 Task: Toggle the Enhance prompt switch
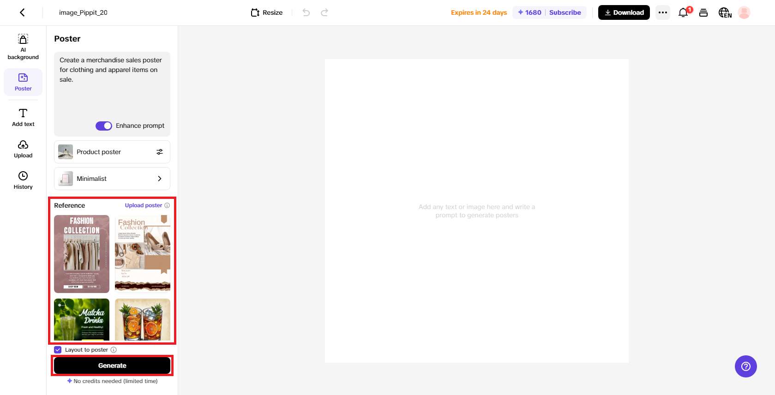tap(104, 126)
